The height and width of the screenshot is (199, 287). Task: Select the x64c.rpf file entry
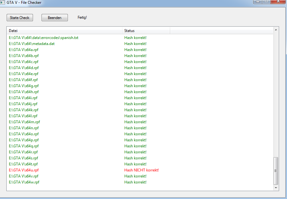tap(23, 62)
